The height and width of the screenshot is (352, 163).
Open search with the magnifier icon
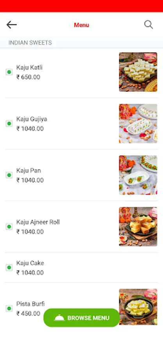pyautogui.click(x=149, y=25)
